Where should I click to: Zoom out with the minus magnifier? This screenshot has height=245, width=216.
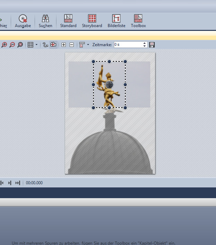tap(12, 45)
